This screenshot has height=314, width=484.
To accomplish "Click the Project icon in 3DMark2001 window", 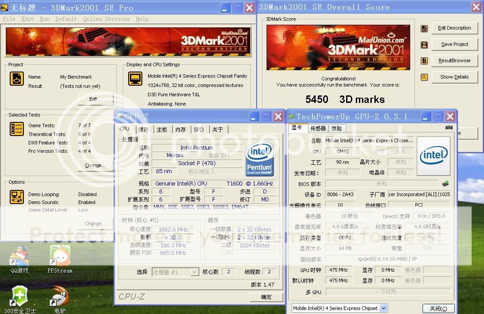I will point(17,78).
